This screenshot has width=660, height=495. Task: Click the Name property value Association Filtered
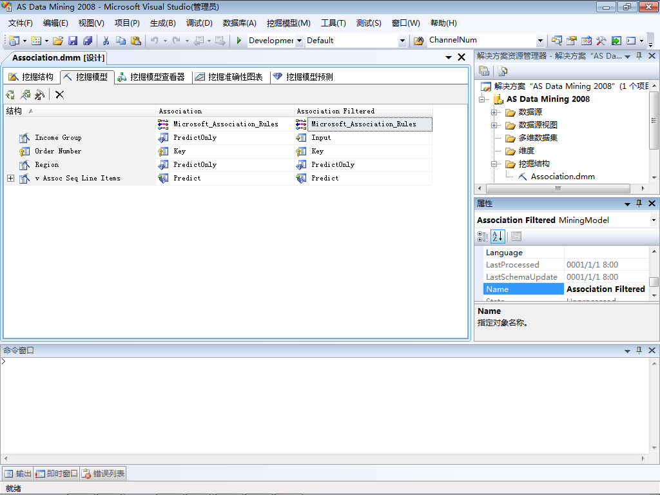605,289
